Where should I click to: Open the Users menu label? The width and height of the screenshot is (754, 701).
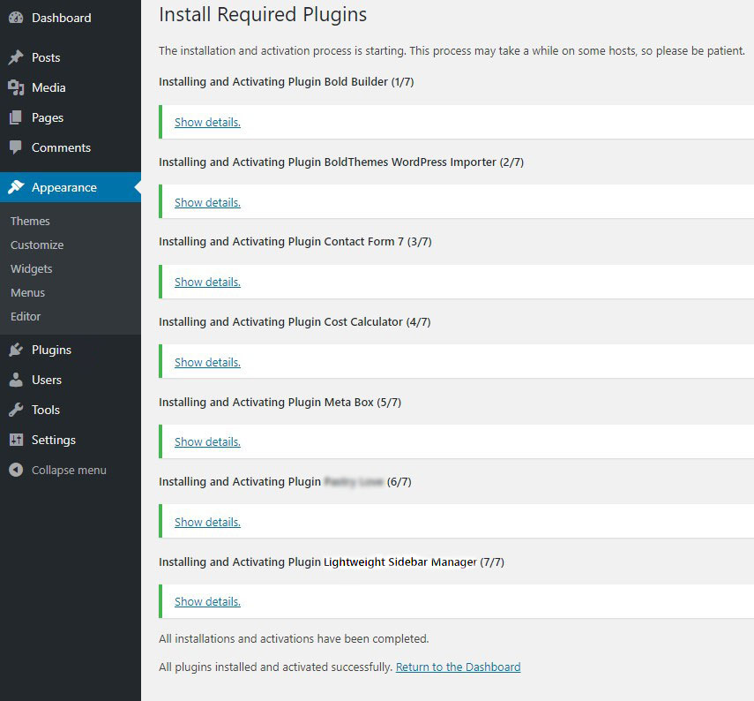pyautogui.click(x=47, y=380)
